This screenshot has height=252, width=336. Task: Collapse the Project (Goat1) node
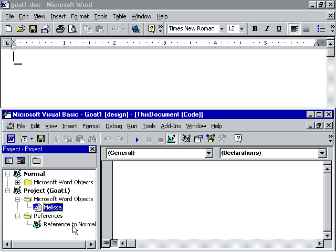click(7, 191)
